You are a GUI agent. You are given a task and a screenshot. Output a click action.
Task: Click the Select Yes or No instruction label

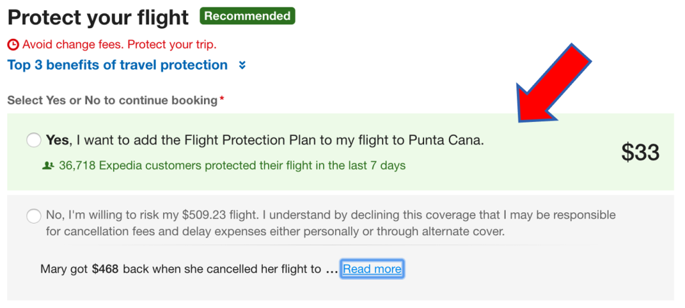coord(112,100)
